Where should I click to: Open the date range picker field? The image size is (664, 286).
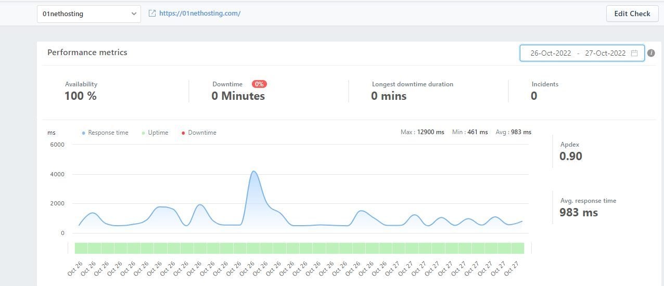coord(582,53)
